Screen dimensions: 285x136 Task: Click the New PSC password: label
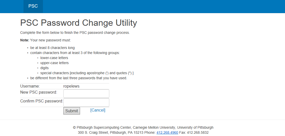coord(39,92)
